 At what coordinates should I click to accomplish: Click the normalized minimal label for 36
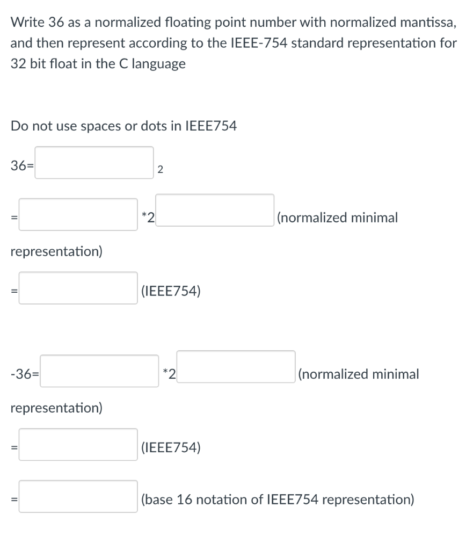338,218
